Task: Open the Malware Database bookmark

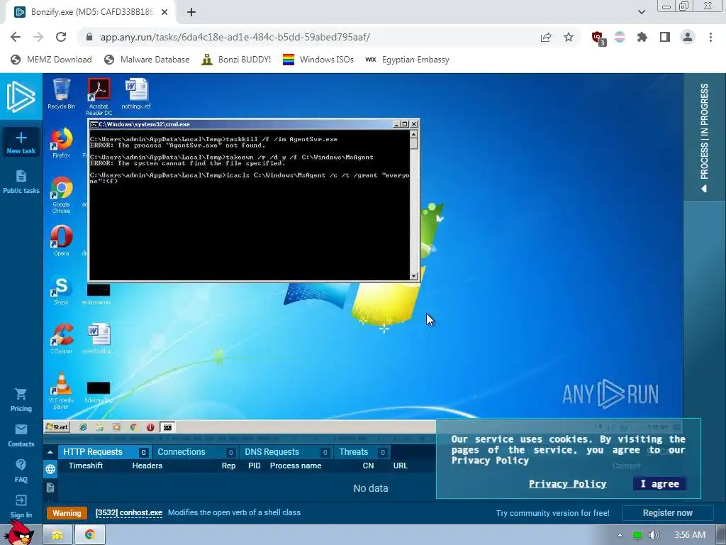Action: (x=147, y=60)
